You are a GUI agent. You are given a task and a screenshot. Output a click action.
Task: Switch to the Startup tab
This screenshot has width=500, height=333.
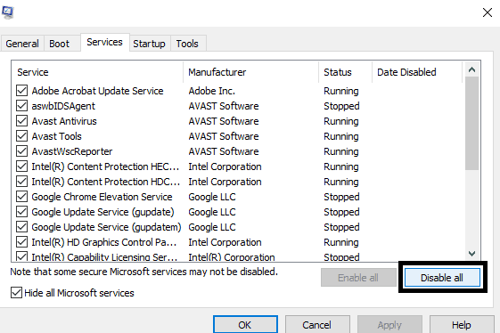pos(149,44)
